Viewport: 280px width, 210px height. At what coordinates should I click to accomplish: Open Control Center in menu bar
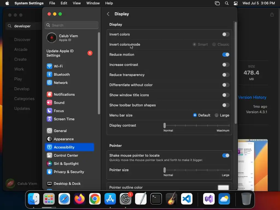point(236,3)
